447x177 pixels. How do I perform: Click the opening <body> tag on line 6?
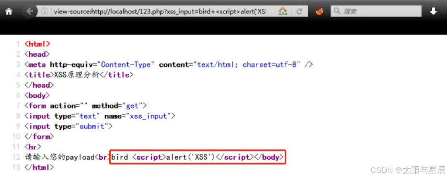[37, 95]
